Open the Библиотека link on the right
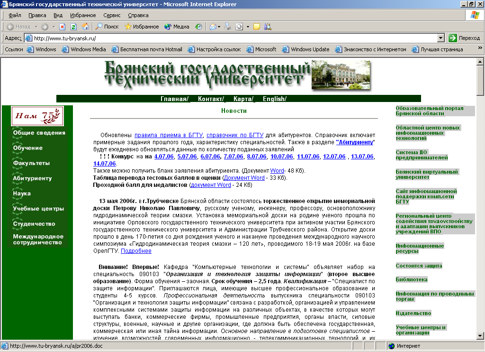This screenshot has height=352, width=485. 412,279
